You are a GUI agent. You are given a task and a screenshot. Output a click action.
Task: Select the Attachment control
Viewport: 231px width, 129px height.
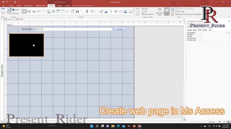(x=111, y=11)
